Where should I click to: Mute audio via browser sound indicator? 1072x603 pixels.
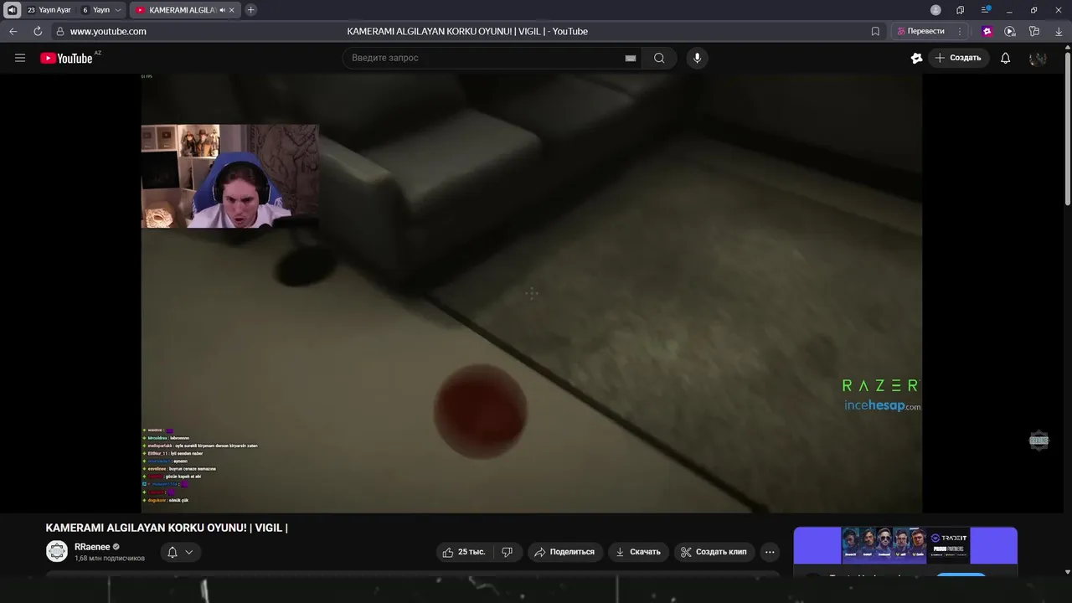(x=12, y=10)
